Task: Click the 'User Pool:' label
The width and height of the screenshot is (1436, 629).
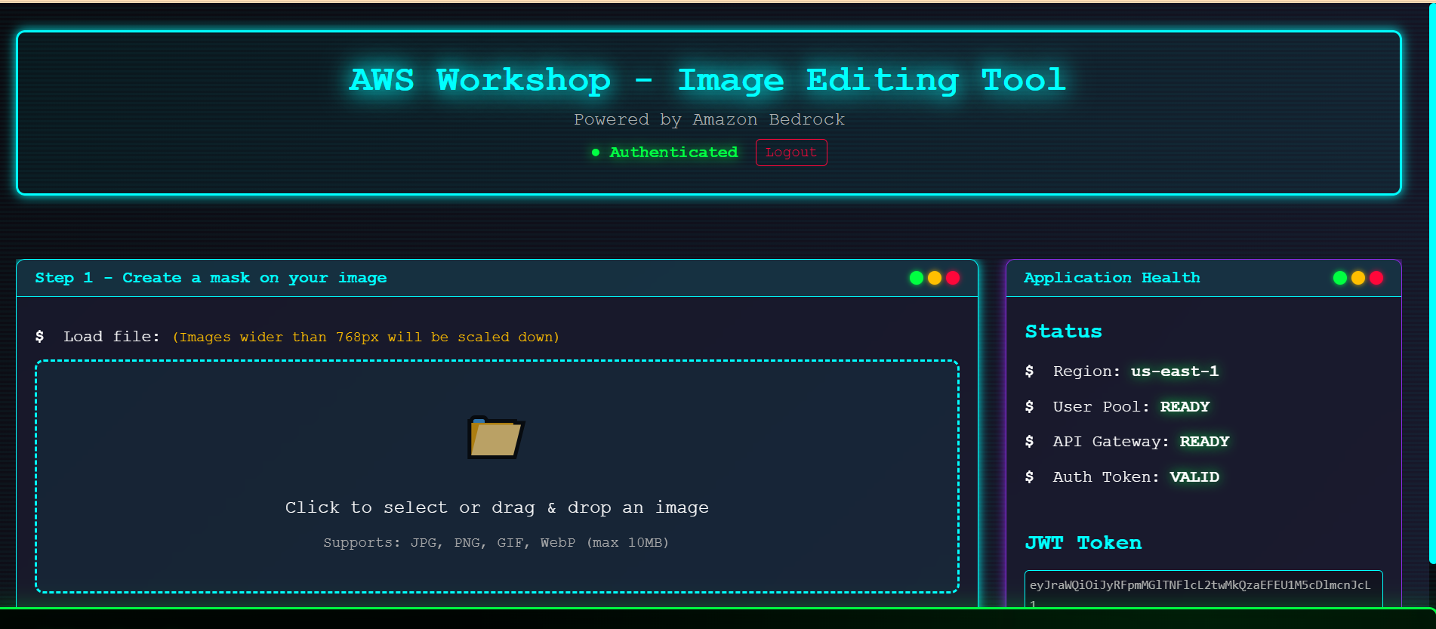Action: tap(1102, 407)
